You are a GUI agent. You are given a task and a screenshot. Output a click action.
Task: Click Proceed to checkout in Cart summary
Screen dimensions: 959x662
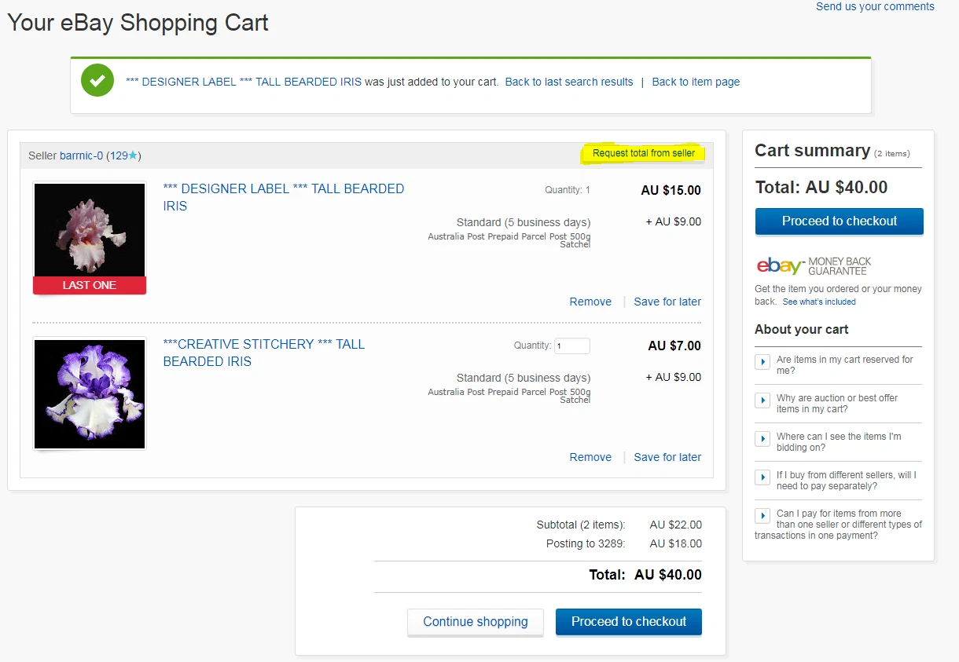839,221
